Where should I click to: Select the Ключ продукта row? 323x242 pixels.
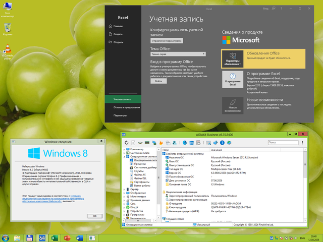point(232,207)
